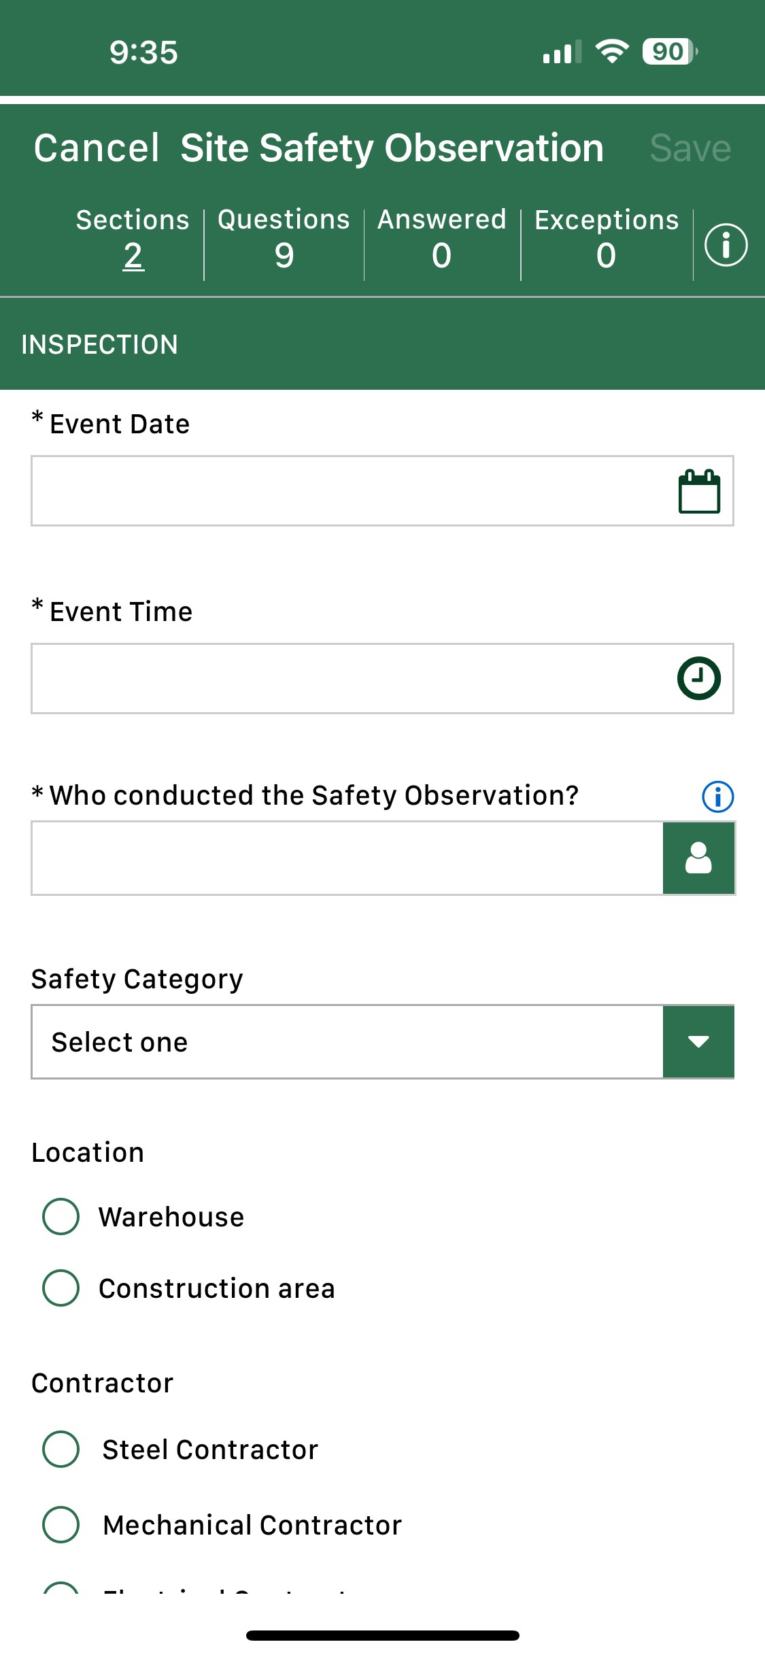Open the Select one combo box

point(347,1041)
